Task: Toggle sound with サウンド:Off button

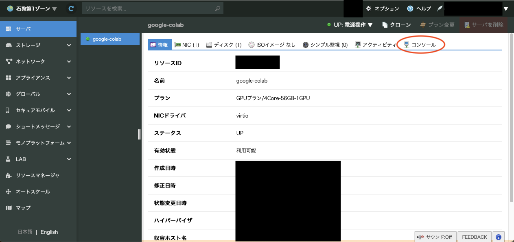Action: click(435, 237)
